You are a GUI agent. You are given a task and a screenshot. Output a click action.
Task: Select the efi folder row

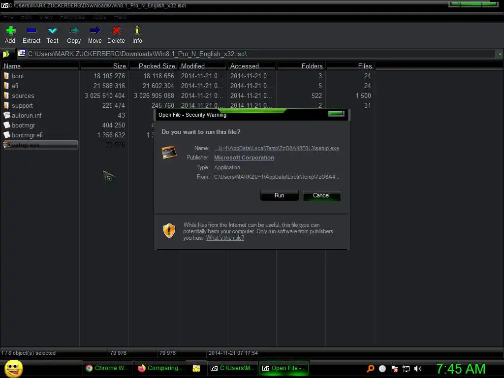point(188,86)
